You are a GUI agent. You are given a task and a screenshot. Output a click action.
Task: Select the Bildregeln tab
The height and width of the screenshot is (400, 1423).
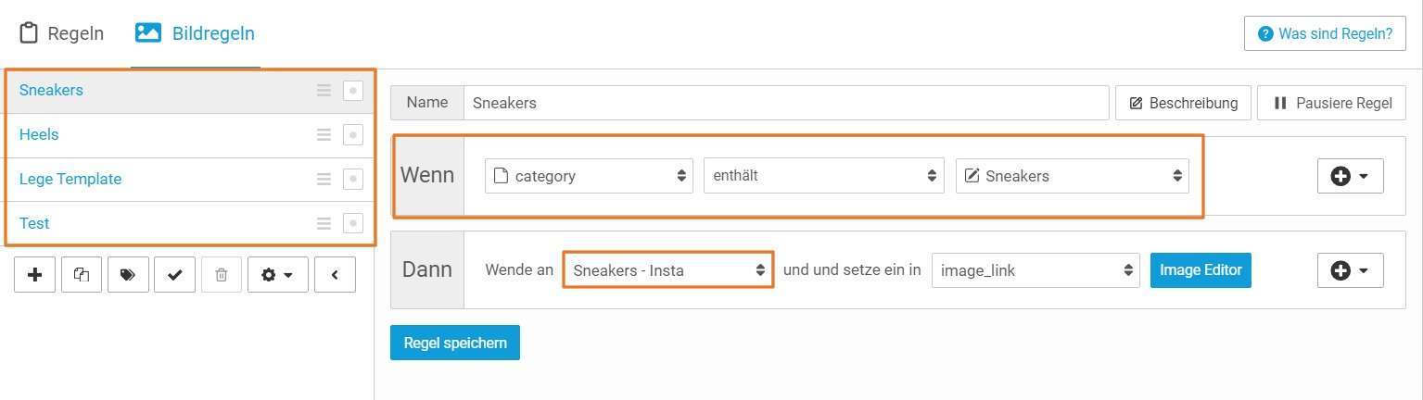tap(196, 34)
